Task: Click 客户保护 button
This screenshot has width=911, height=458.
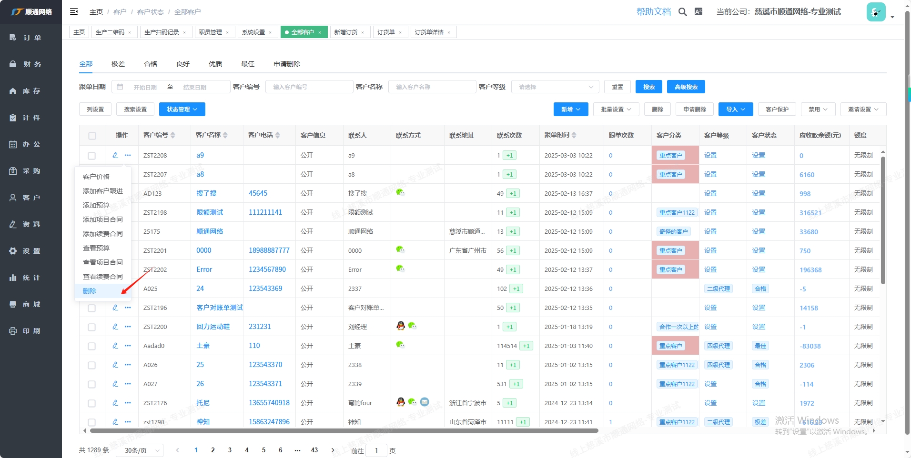Action: [x=777, y=109]
